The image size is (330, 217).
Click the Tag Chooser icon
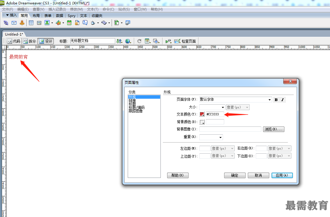[x=128, y=23]
